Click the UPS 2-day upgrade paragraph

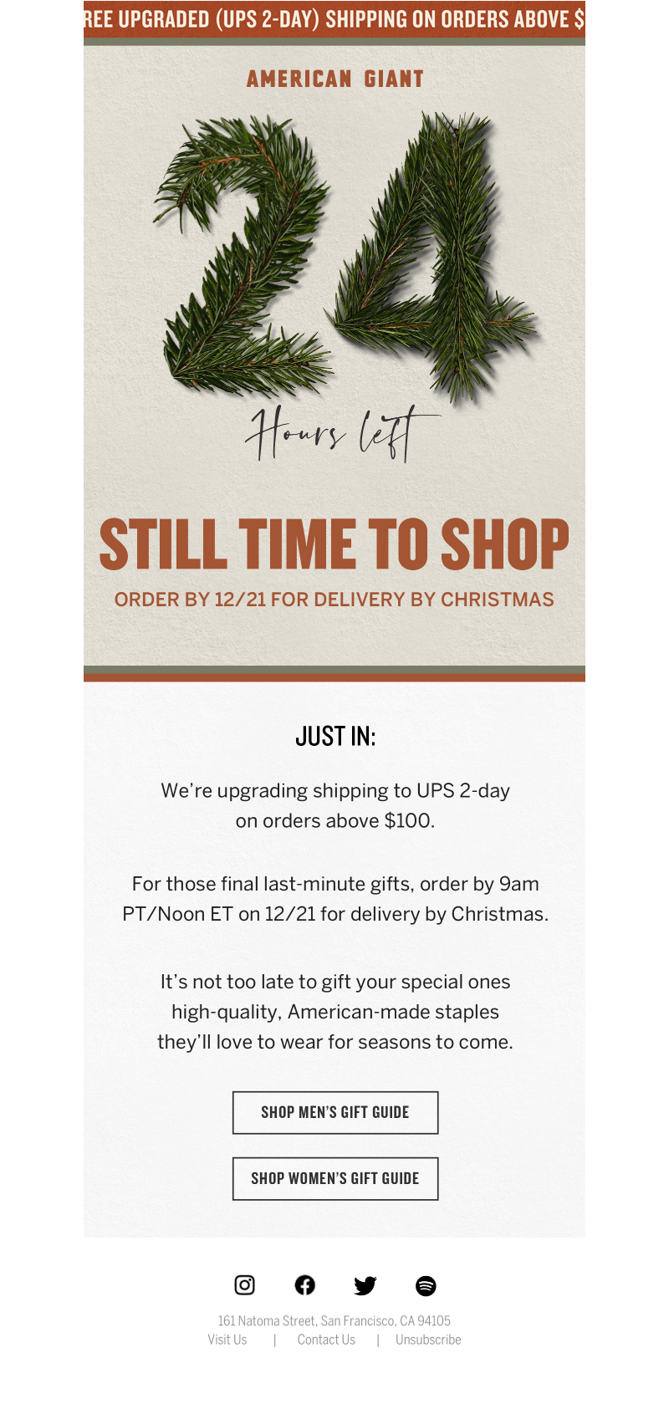(x=335, y=805)
